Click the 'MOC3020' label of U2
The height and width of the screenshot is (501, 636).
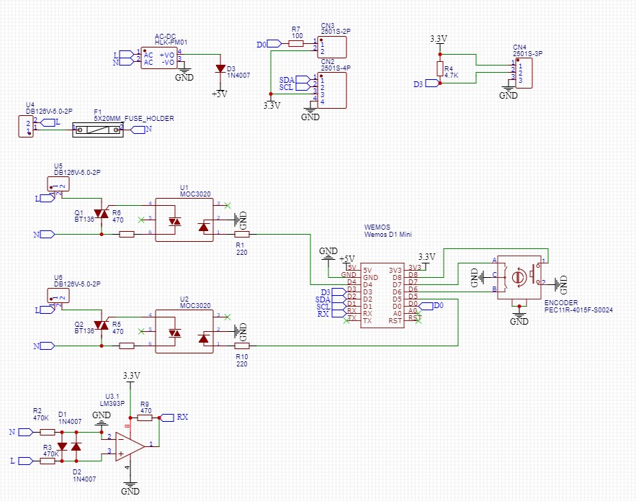195,306
